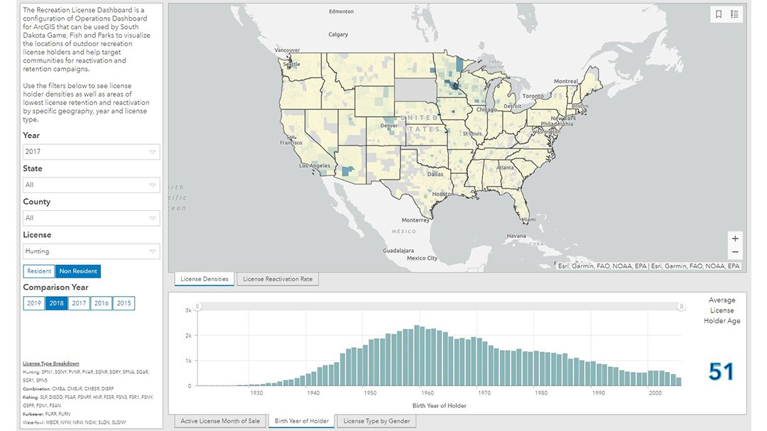Viewport: 767px width, 431px height.
Task: Click the Esri attribution text on map
Action: click(x=649, y=266)
